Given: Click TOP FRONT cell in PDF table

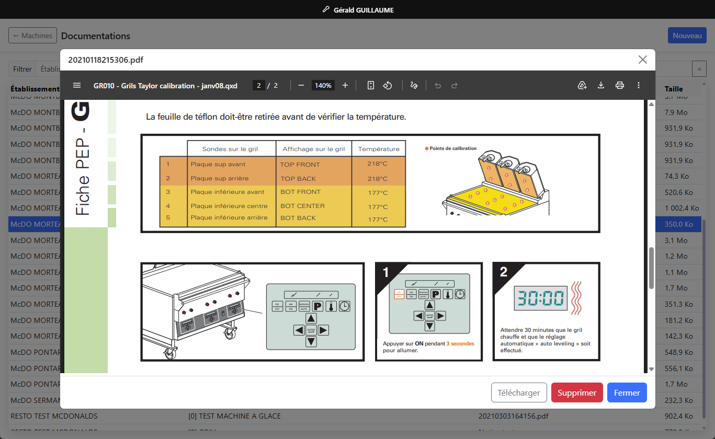Looking at the screenshot, I should 300,164.
